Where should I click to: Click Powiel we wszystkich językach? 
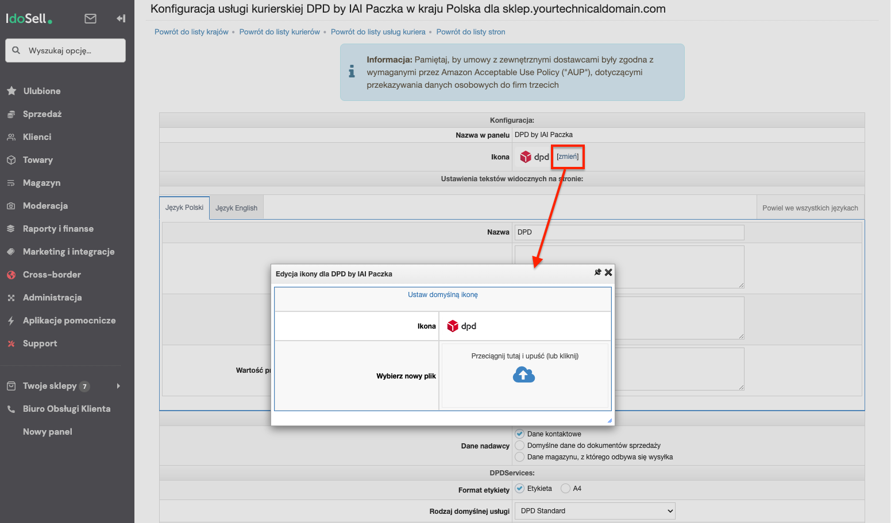click(x=810, y=208)
